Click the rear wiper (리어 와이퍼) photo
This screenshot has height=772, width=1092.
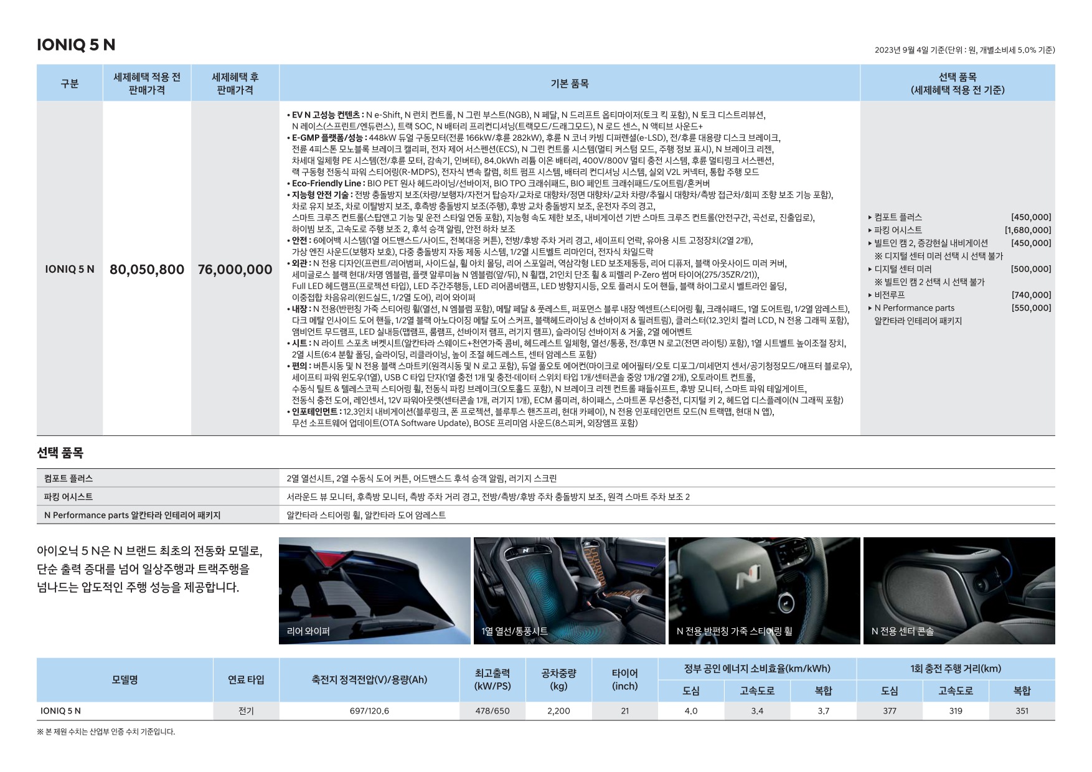coord(374,590)
